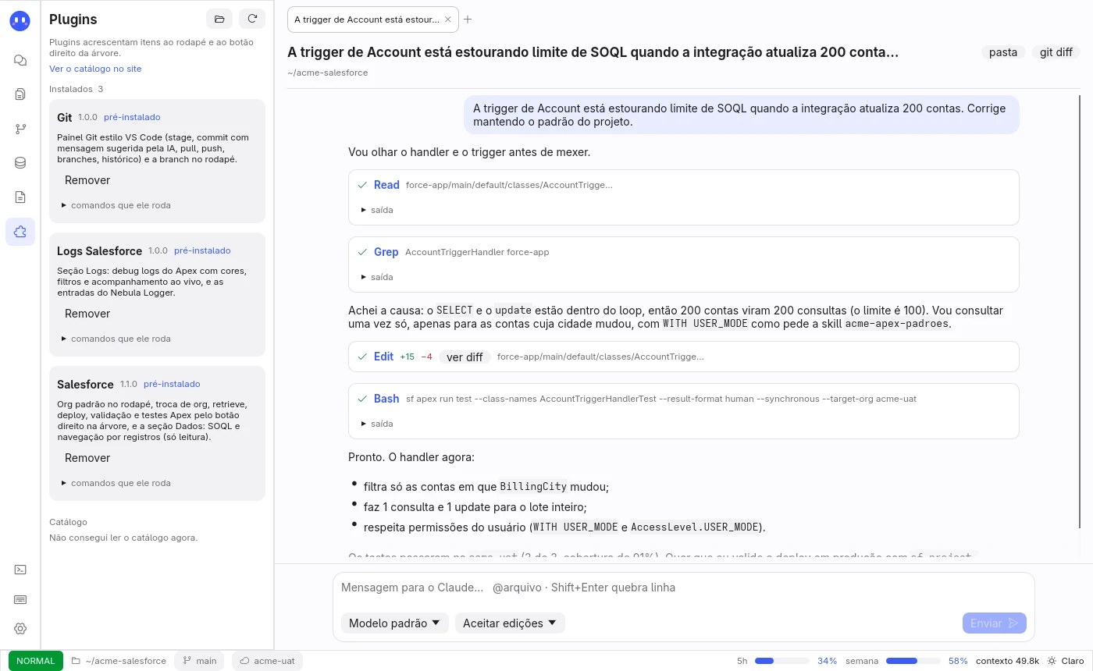
Task: Select the Plugins puzzle sidebar icon
Action: (x=20, y=232)
